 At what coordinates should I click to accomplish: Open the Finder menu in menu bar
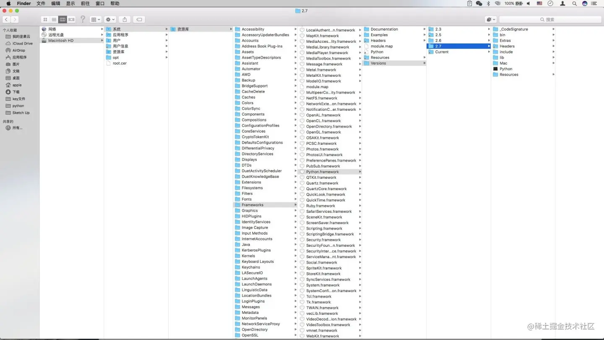tap(24, 3)
